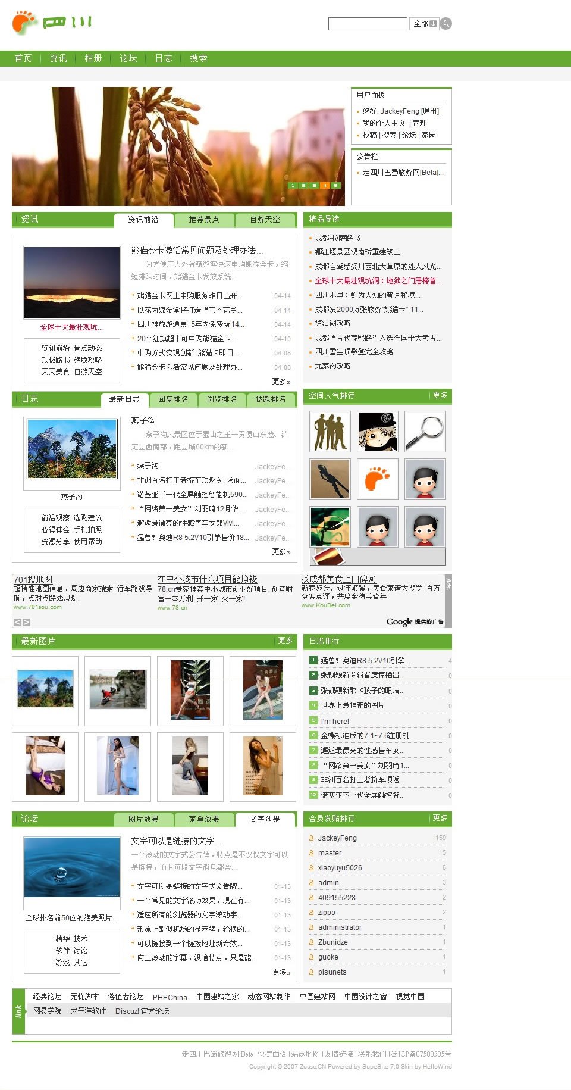Click 管理 in the user panel

pyautogui.click(x=419, y=123)
